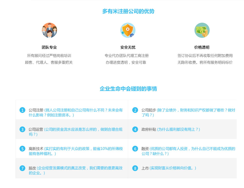244x188 pixels.
Task: Open the 公司注册 item
Action: point(36,110)
